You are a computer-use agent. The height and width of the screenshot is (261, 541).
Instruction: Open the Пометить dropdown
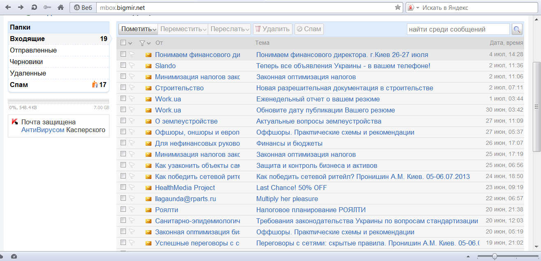pos(139,29)
